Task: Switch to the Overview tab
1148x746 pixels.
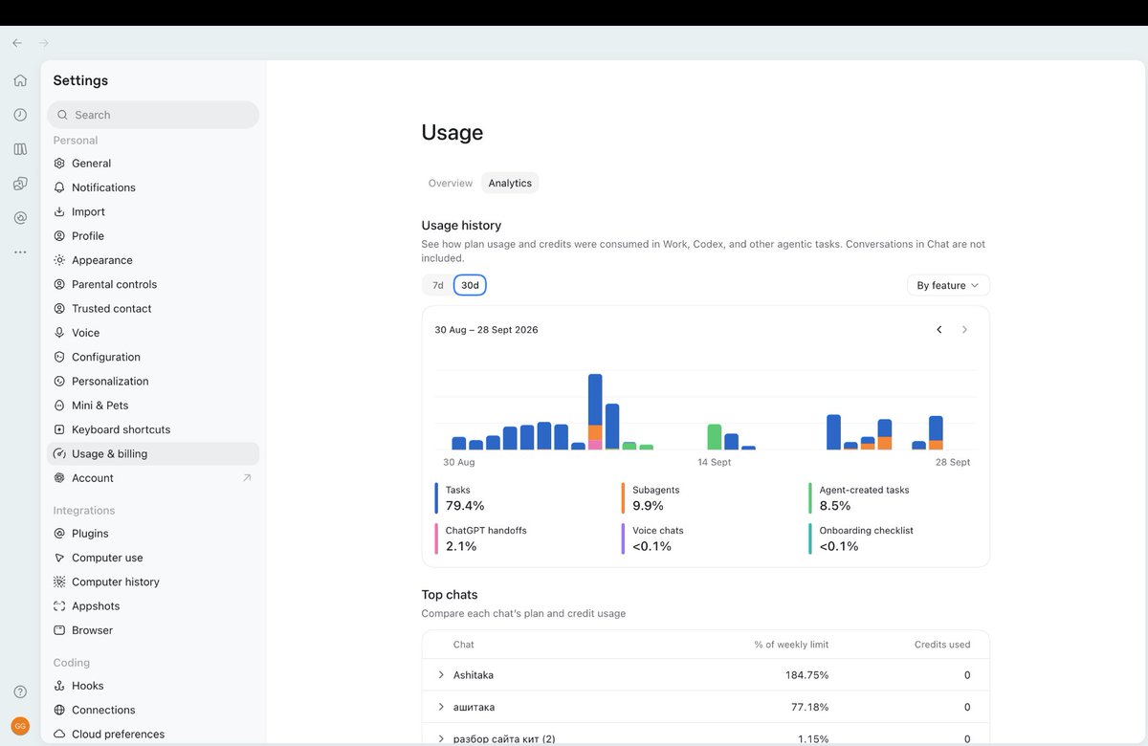Action: (451, 183)
